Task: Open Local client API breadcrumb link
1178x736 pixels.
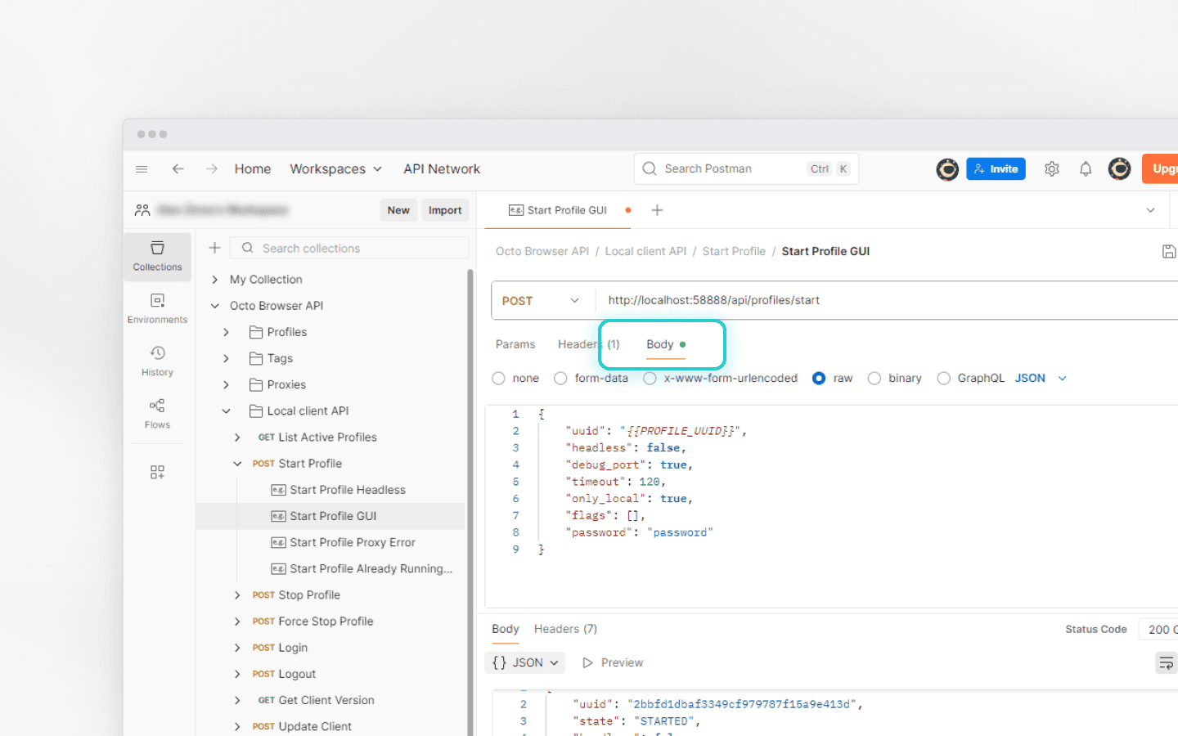Action: click(645, 252)
